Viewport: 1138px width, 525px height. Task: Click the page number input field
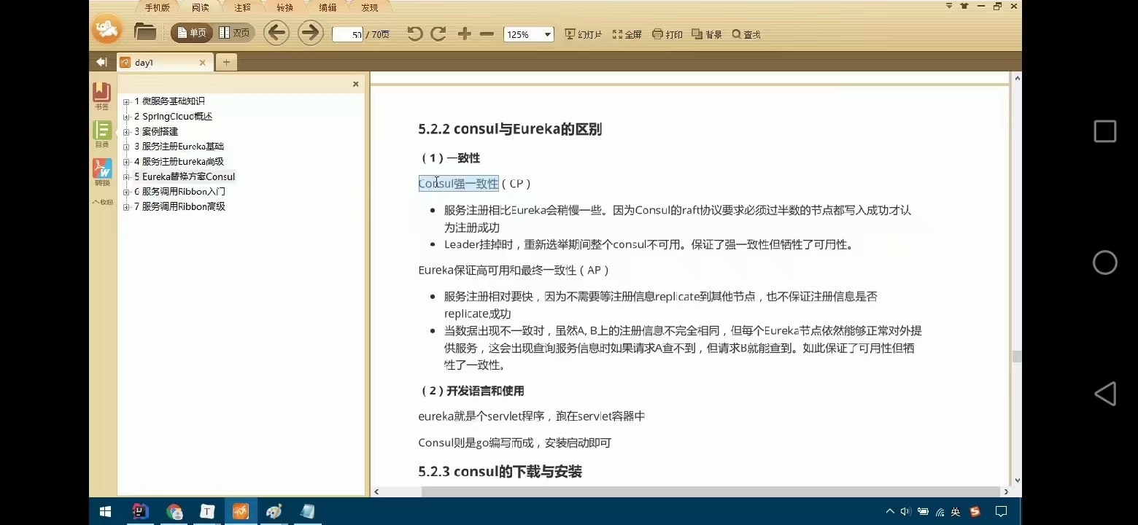pos(348,34)
